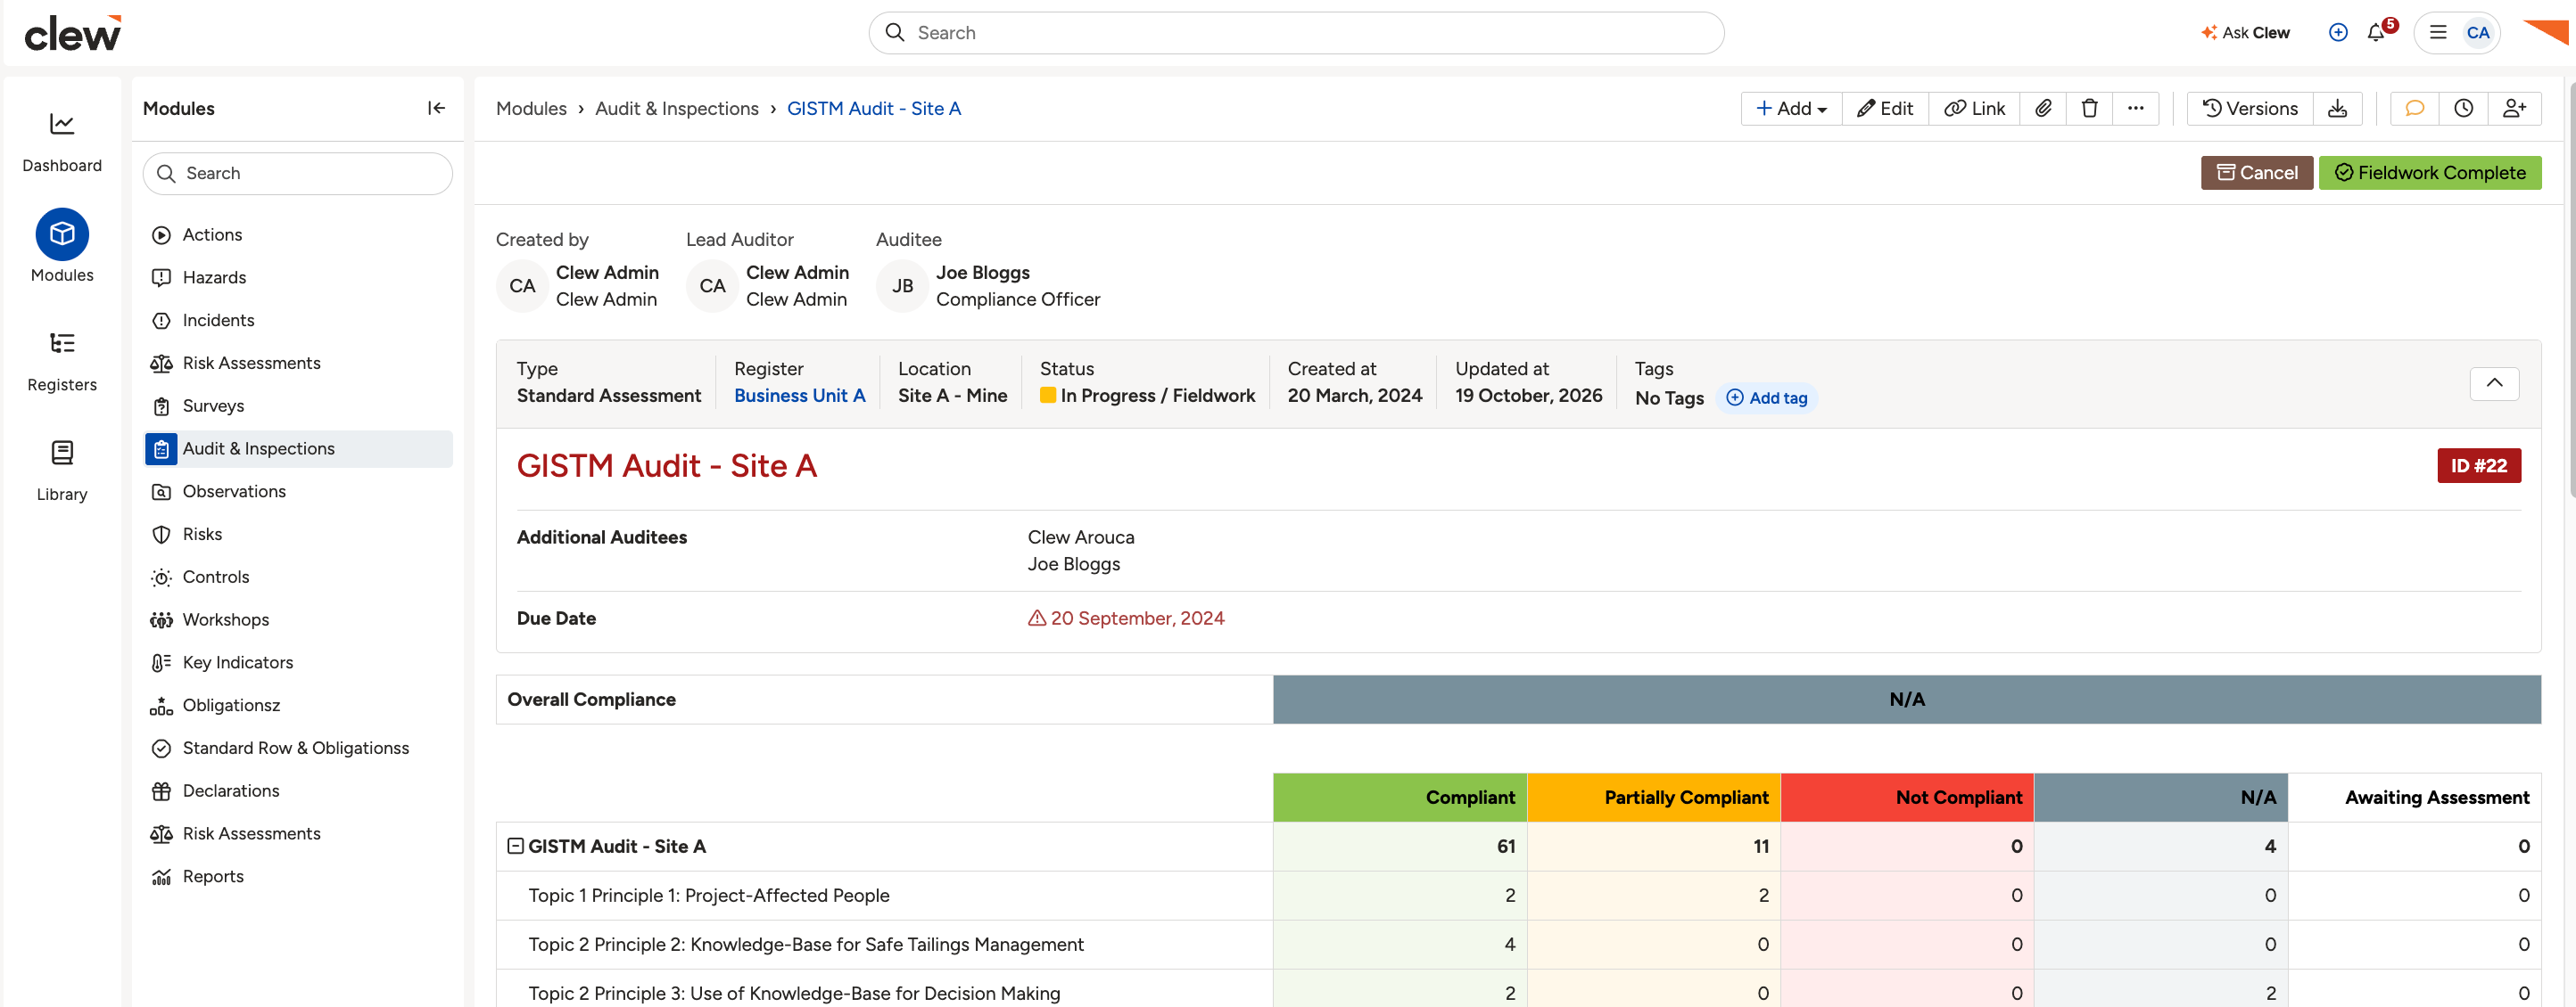Open Standard Row & Obligationss module
Image resolution: width=2576 pixels, height=1007 pixels.
coord(297,749)
